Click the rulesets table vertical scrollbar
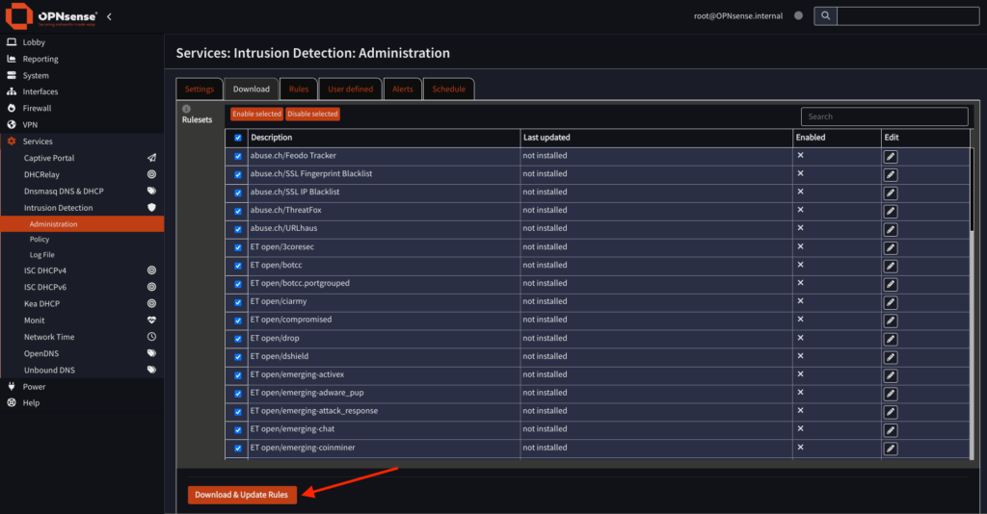 972,189
